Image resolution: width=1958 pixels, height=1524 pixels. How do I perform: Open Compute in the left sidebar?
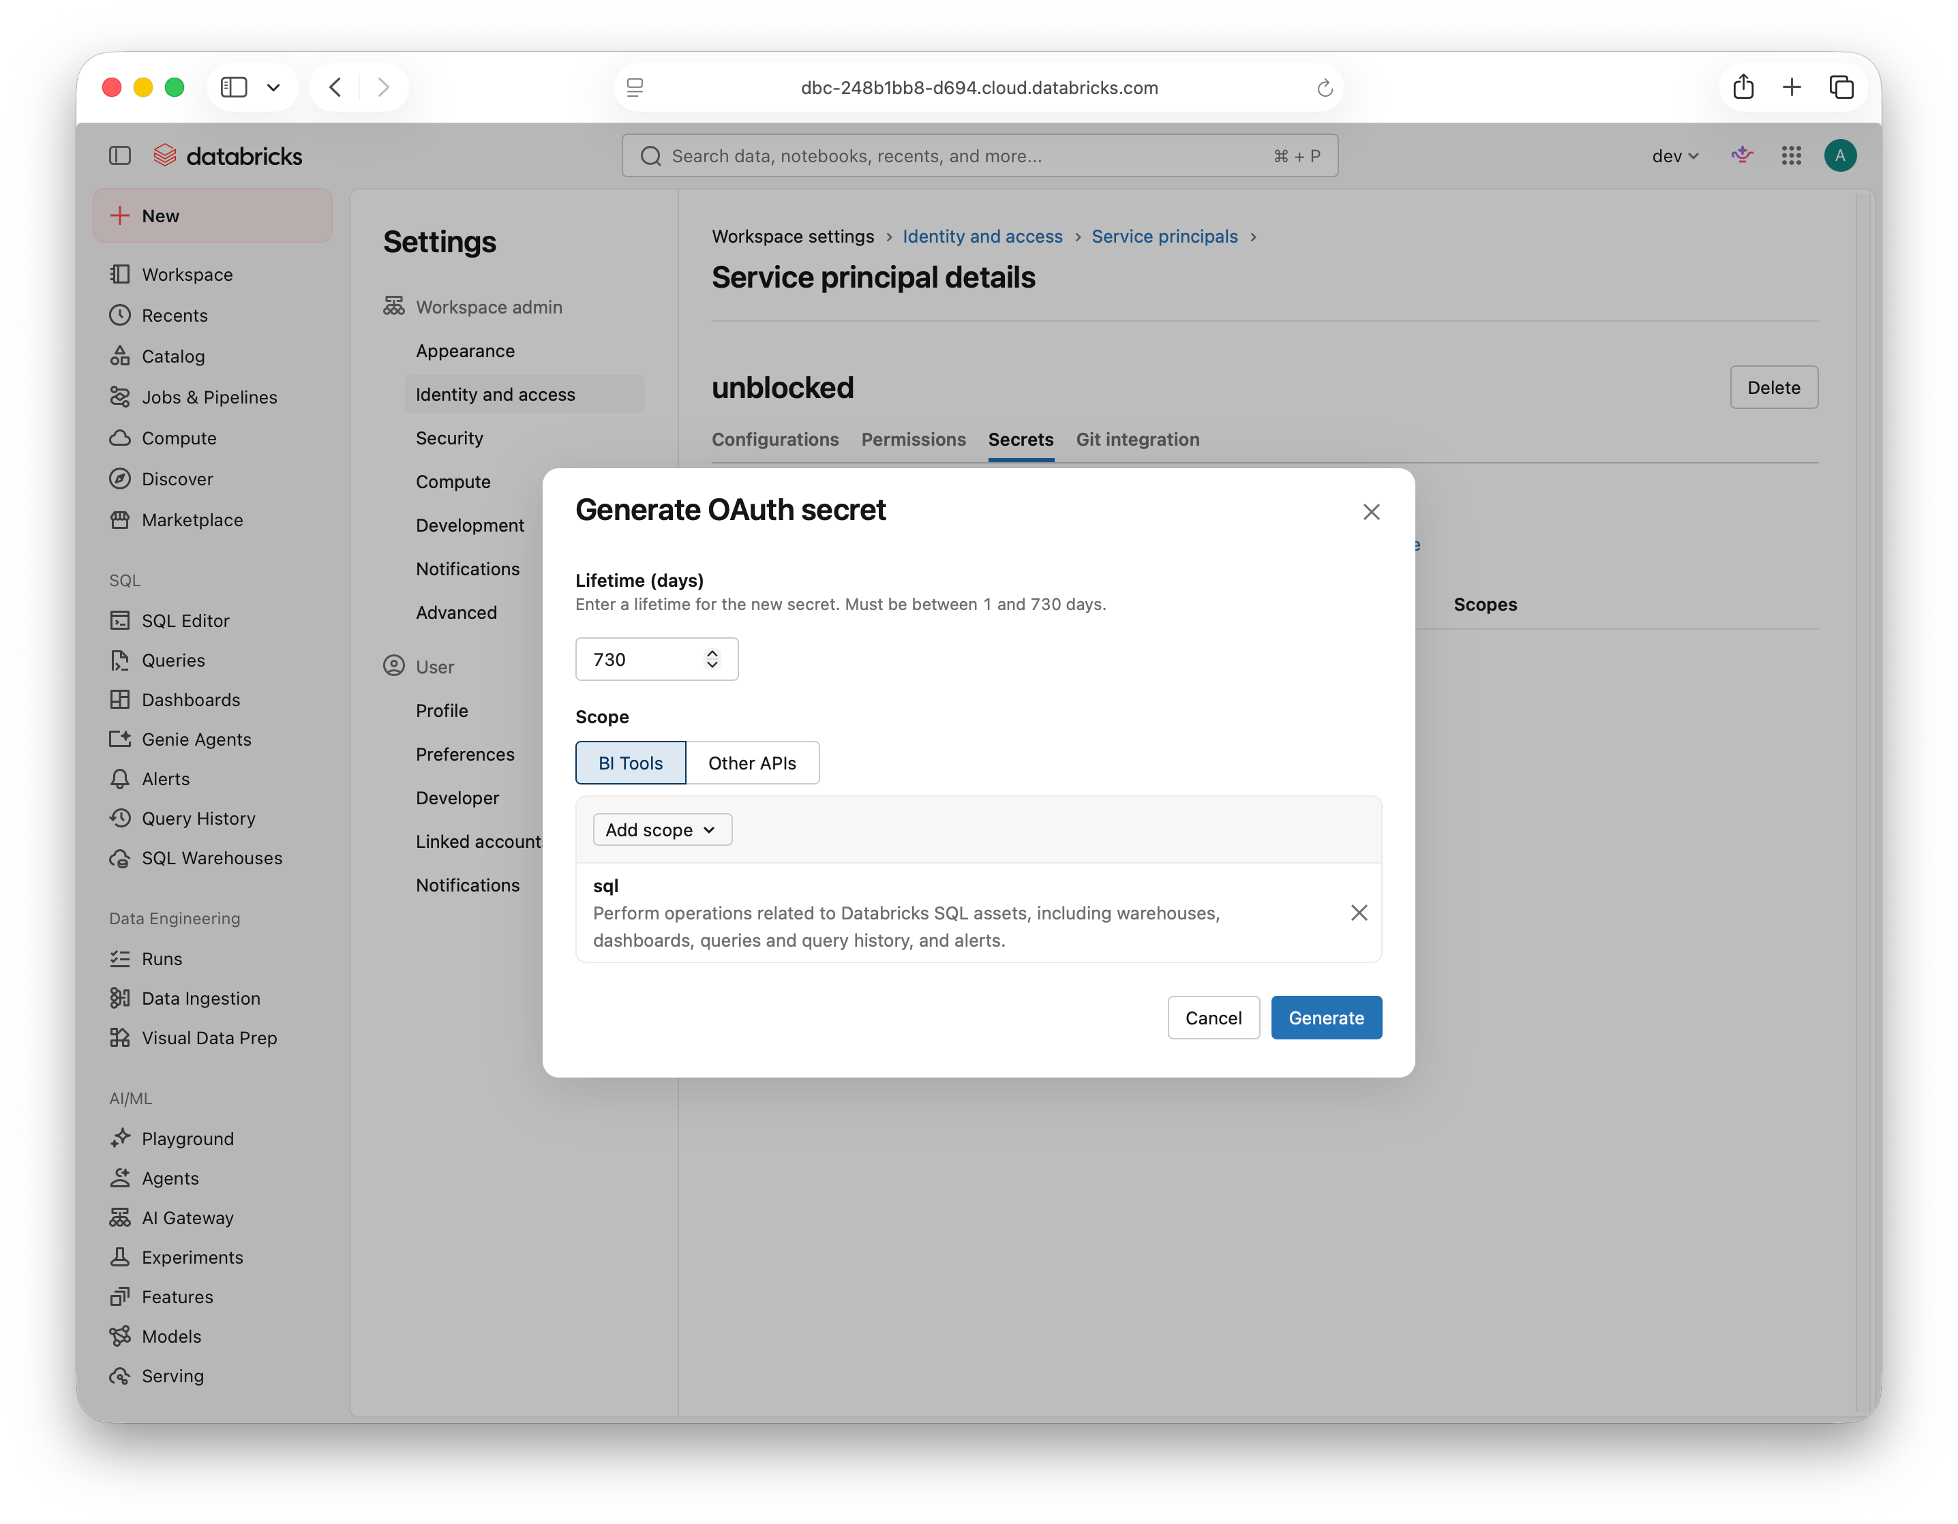coord(179,438)
